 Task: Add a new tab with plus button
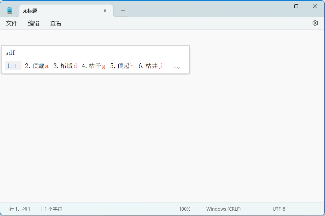(123, 11)
